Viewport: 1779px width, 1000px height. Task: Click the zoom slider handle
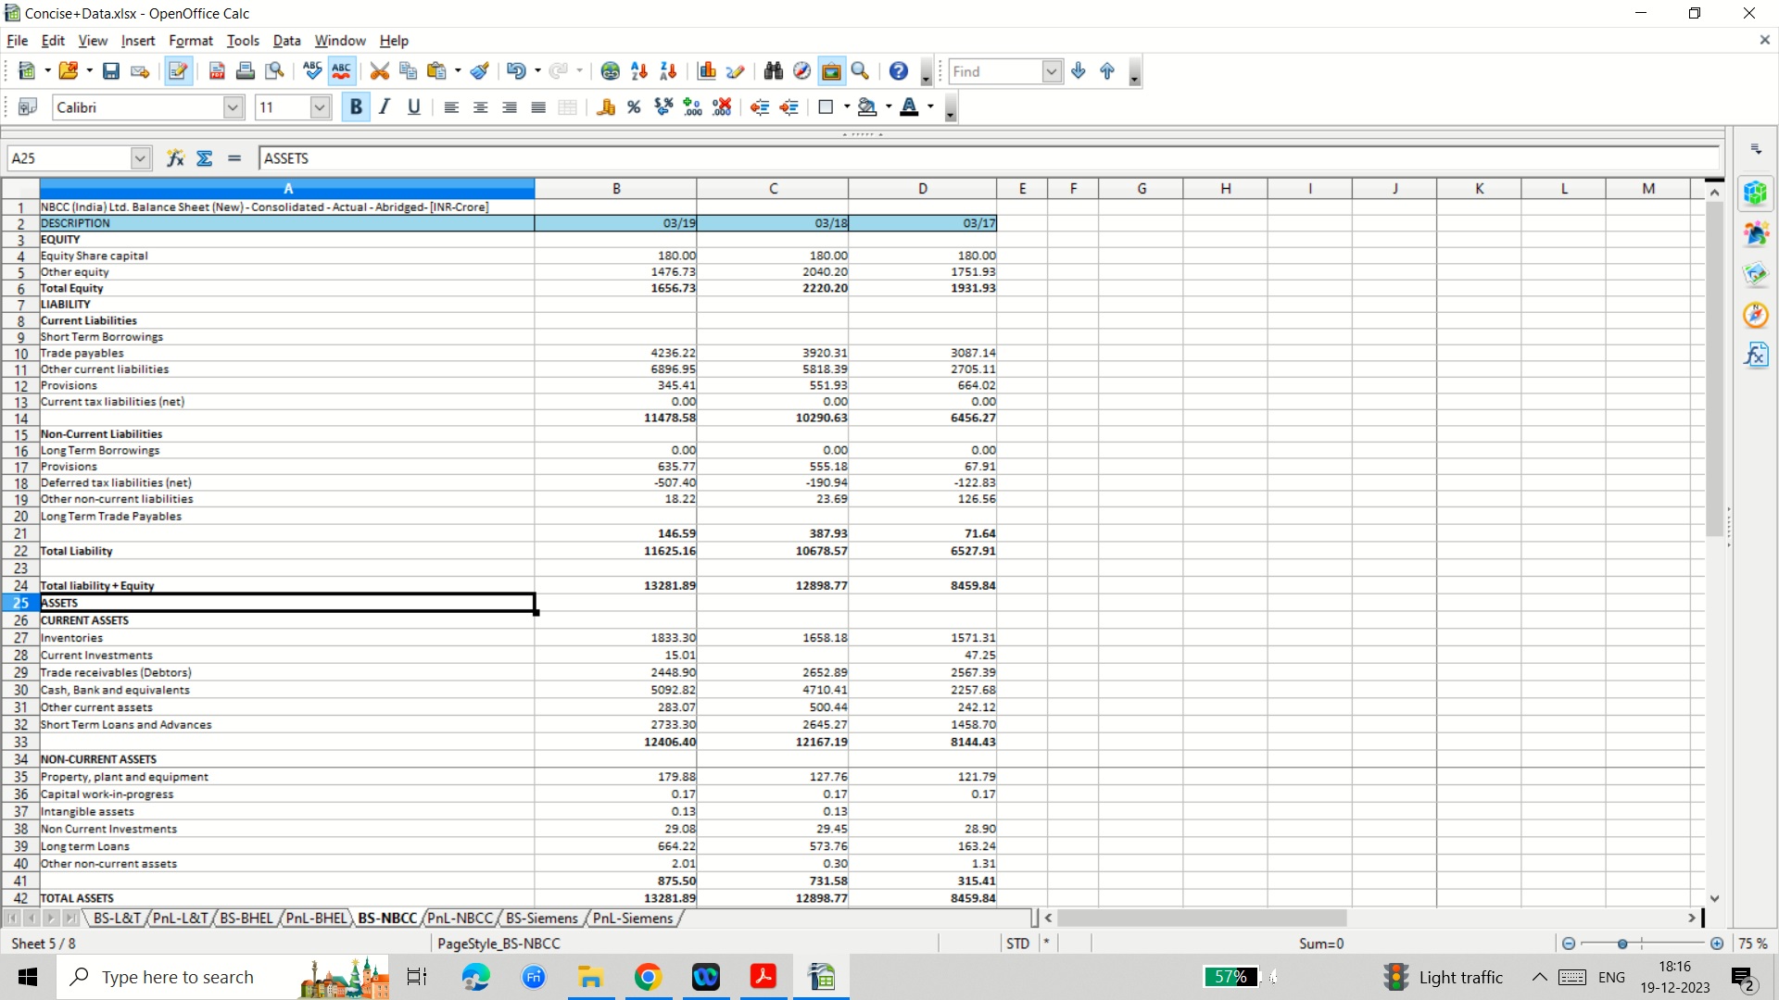click(x=1622, y=944)
